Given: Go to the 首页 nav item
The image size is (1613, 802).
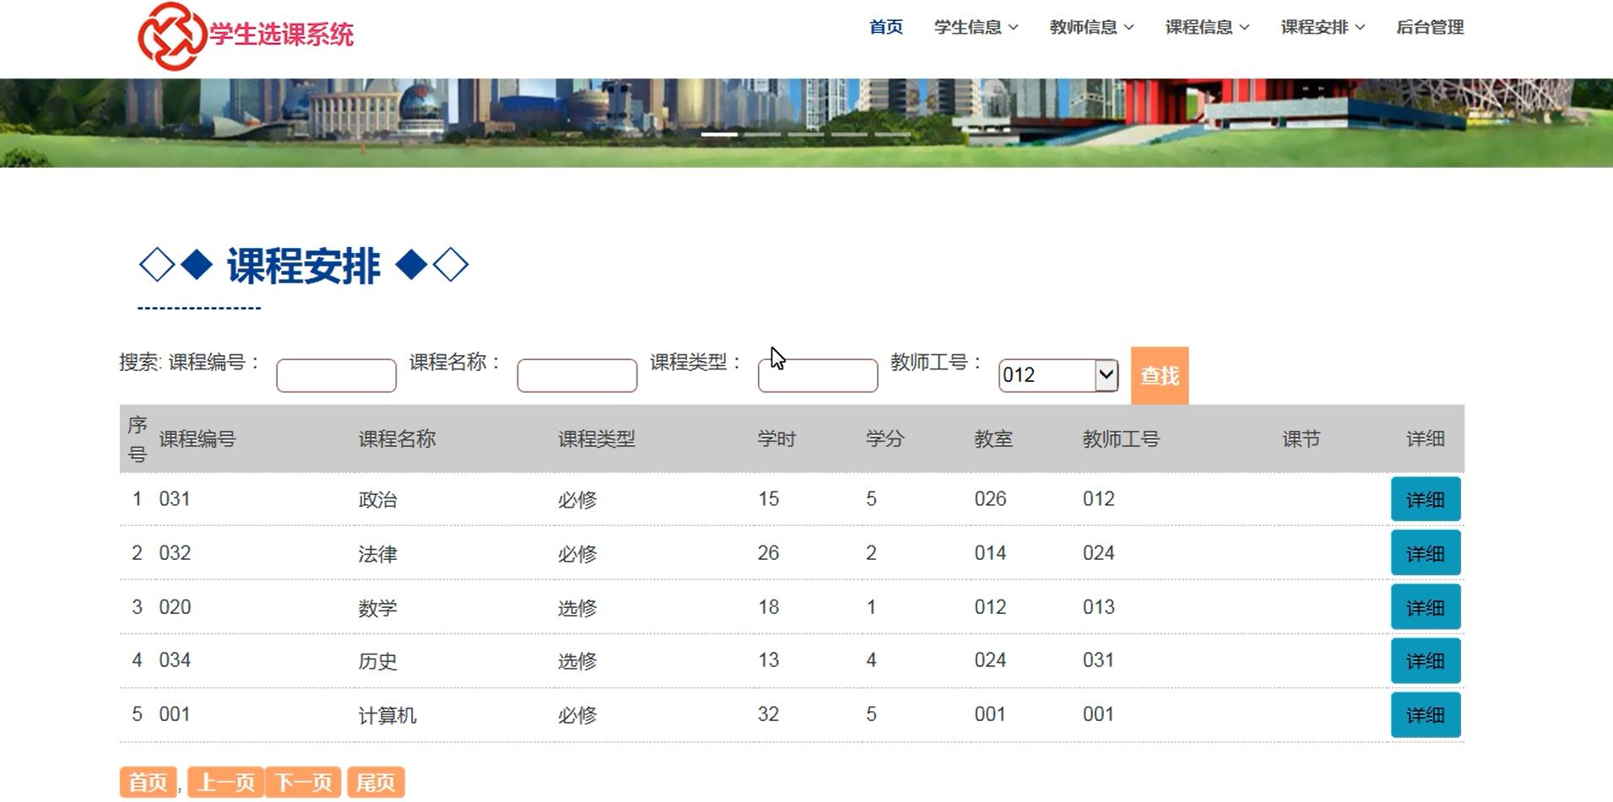Looking at the screenshot, I should pyautogui.click(x=886, y=27).
